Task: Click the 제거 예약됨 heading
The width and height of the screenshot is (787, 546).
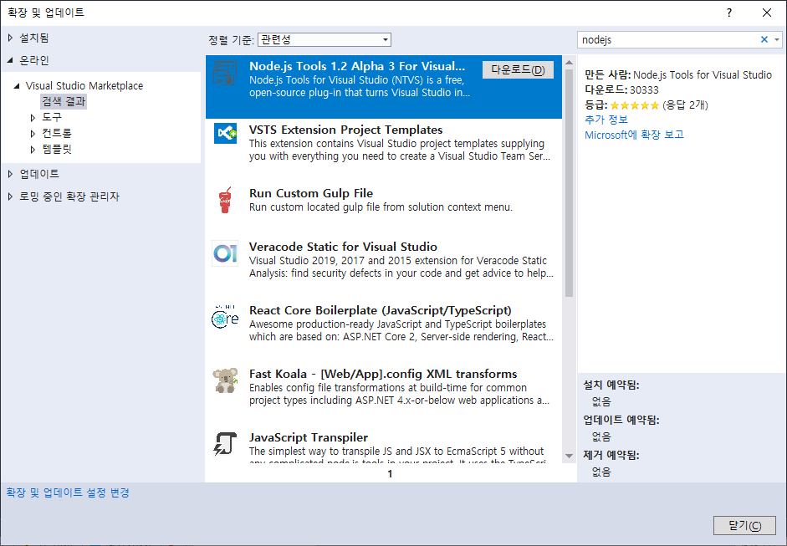Action: click(x=611, y=455)
